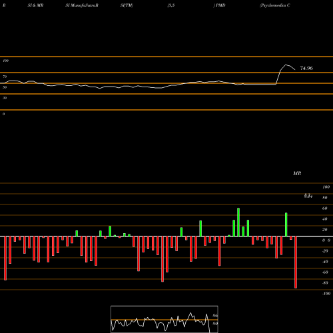Click the 'SI(TM)' header text
This screenshot has width=333, height=333.
127,5
